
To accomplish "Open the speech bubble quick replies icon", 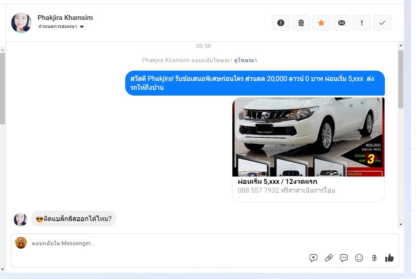I will tap(344, 258).
